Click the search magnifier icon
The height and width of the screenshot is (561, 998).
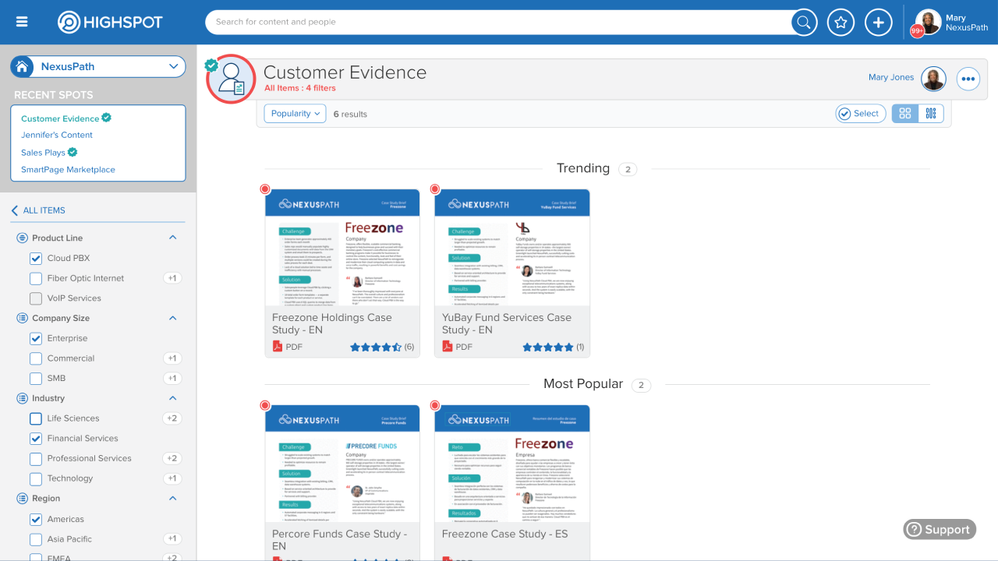click(x=804, y=22)
